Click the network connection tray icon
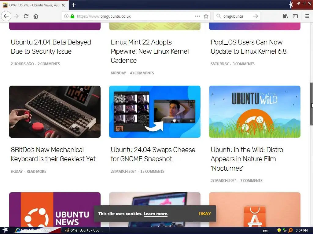Screen dimensions: 313x234 (x=285, y=230)
